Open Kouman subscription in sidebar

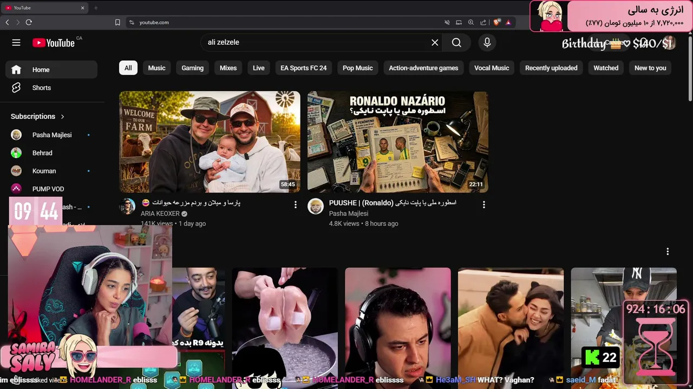click(51, 171)
